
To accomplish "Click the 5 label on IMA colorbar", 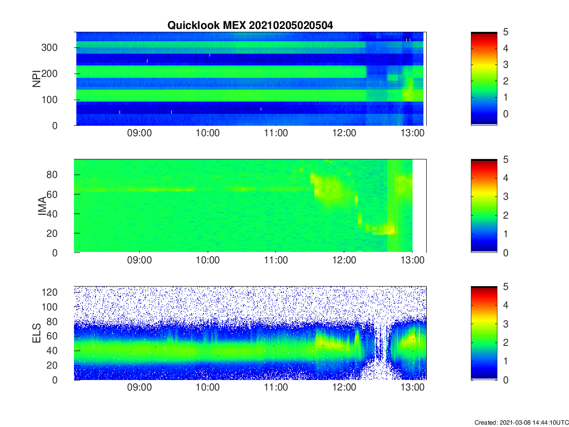I will click(505, 159).
